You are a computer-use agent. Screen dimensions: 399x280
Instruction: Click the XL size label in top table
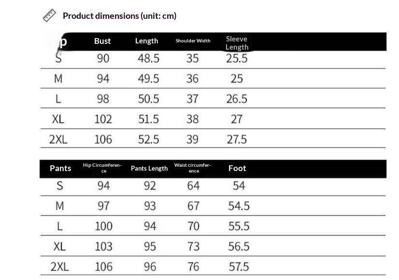[58, 119]
